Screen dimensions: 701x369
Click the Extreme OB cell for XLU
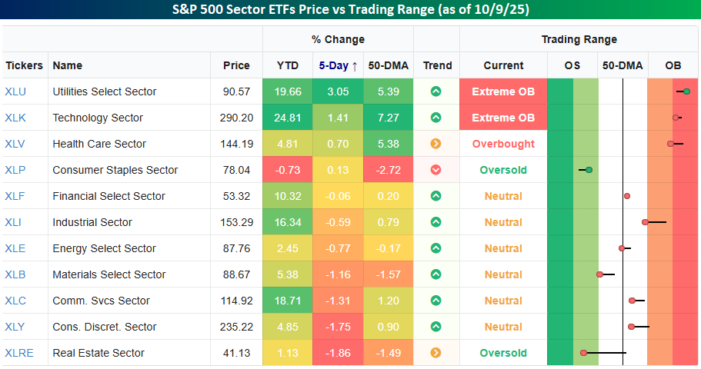click(x=503, y=91)
